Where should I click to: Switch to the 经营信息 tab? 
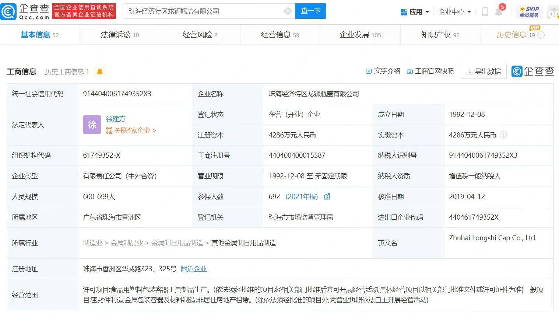coord(280,35)
